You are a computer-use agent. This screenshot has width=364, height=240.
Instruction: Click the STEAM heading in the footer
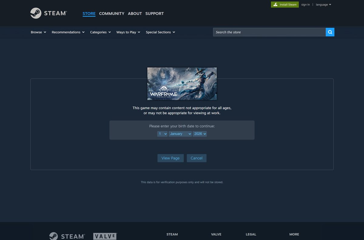tap(172, 234)
